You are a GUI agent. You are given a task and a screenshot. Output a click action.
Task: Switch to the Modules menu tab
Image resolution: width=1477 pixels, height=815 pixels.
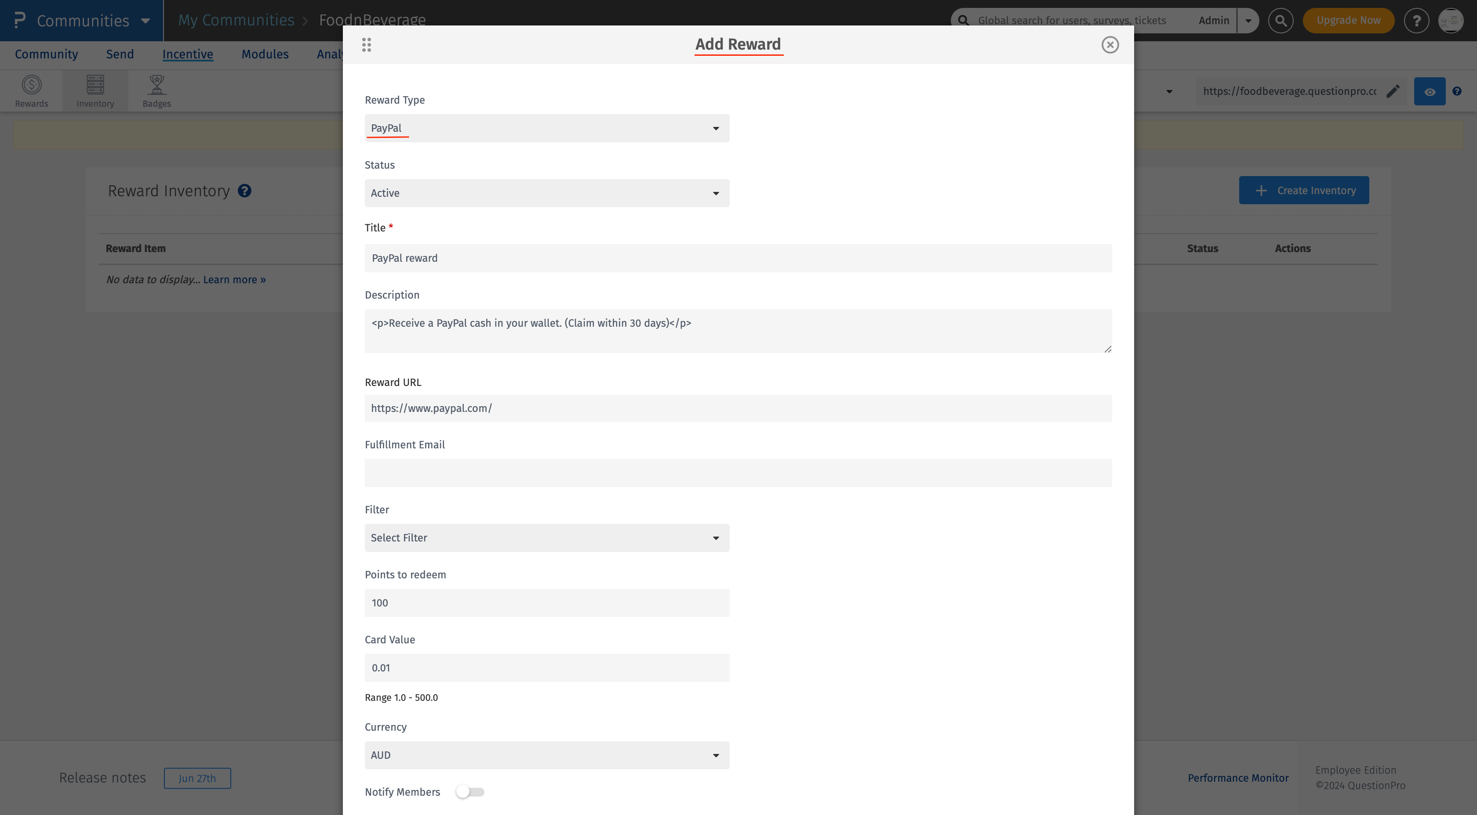[x=265, y=54]
